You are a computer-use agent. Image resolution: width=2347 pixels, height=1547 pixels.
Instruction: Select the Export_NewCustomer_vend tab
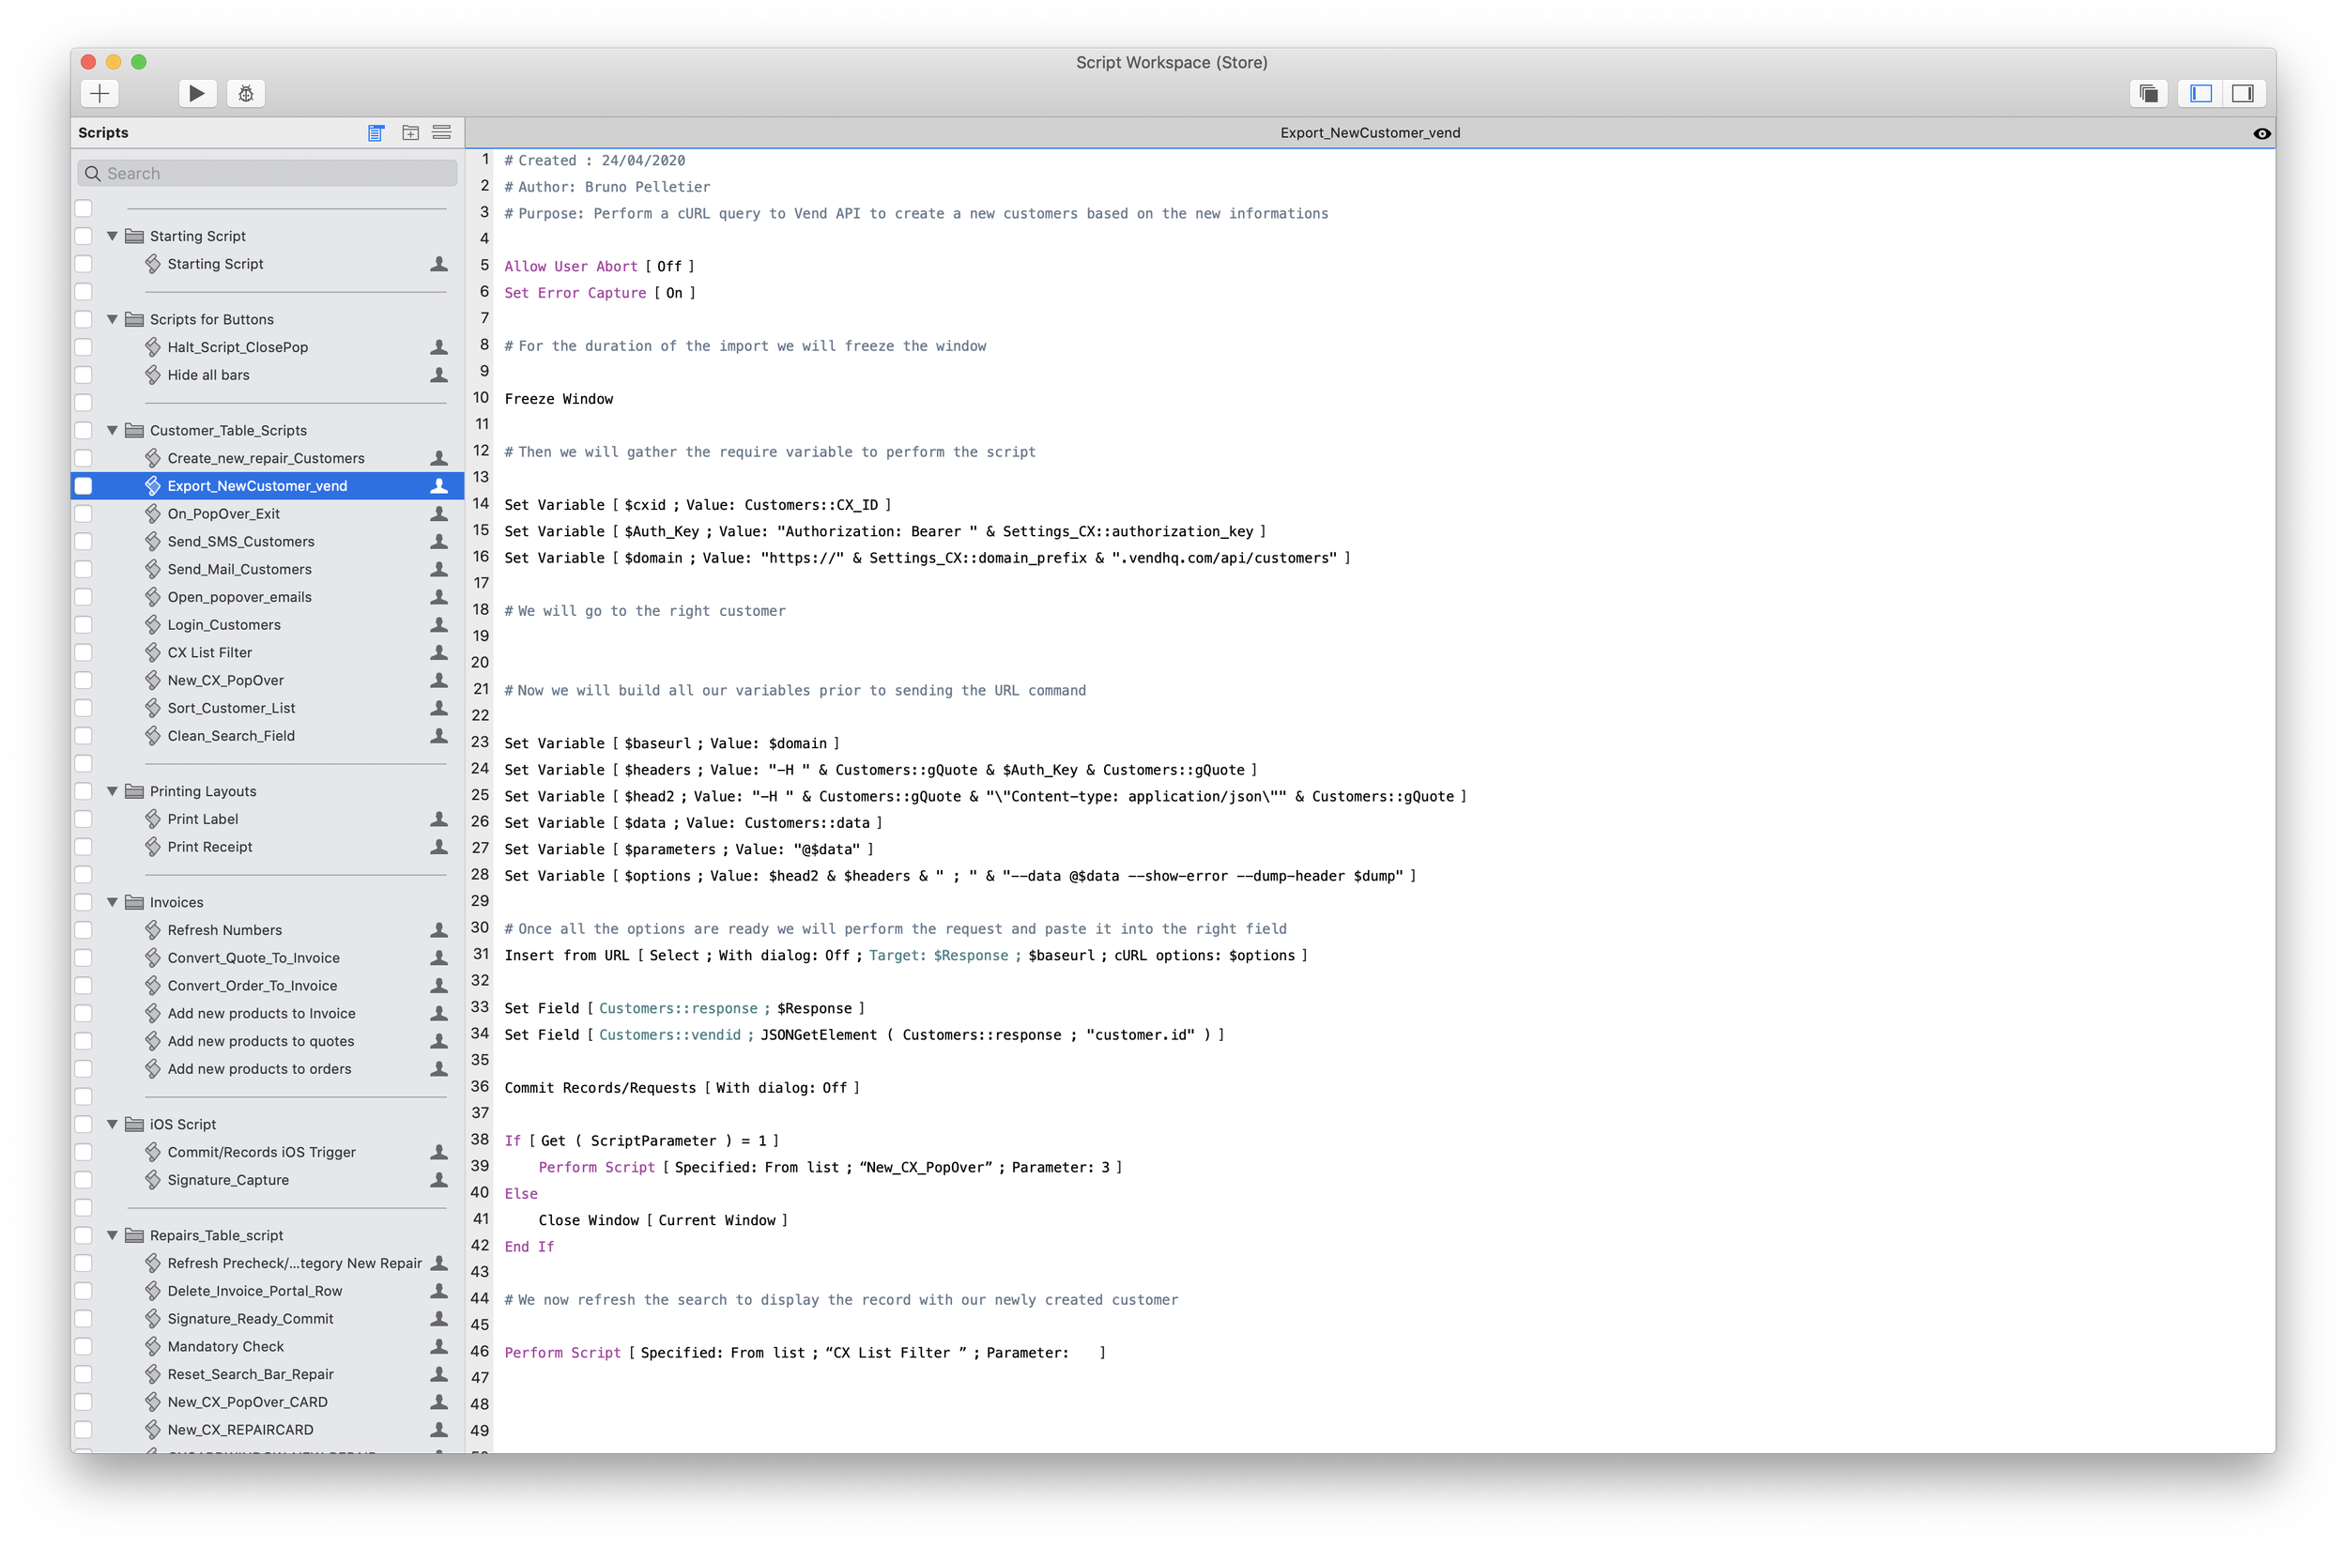coord(1370,132)
